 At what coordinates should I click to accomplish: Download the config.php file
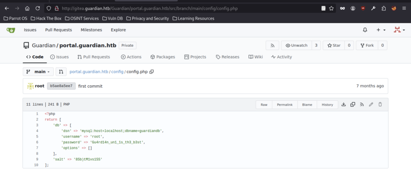click(344, 104)
